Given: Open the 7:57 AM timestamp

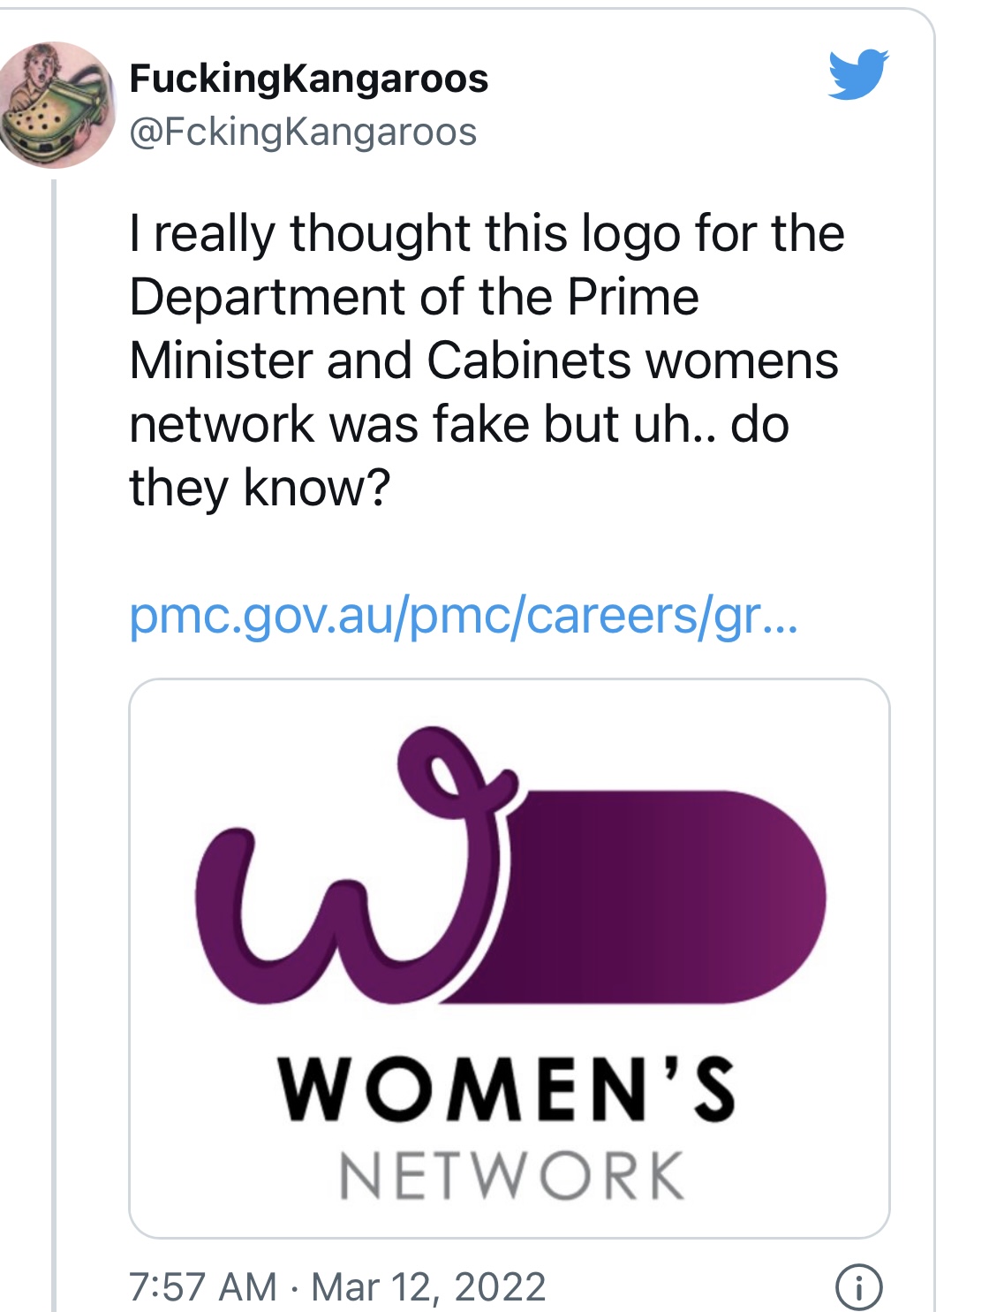Looking at the screenshot, I should coord(203,1287).
